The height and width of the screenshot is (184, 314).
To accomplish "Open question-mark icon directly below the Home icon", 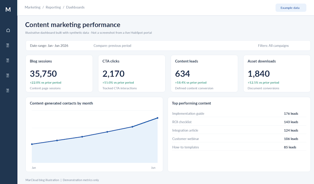I will pos(8,45).
